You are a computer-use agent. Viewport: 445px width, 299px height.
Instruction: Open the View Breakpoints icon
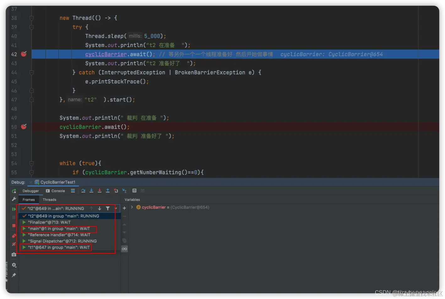[14, 236]
